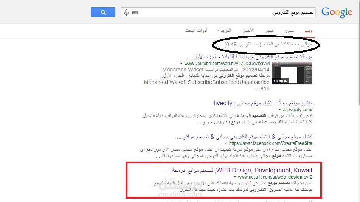Click the https://ar-ar.facebook.com/CreateFreeSite URL text
The height and width of the screenshot is (202, 360).
[x=270, y=143]
